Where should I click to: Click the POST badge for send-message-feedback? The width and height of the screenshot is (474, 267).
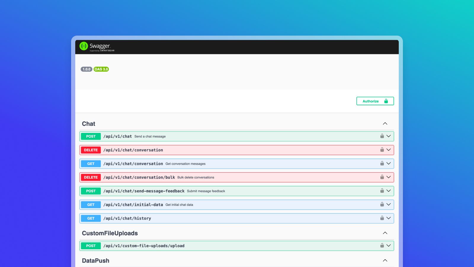pos(91,191)
